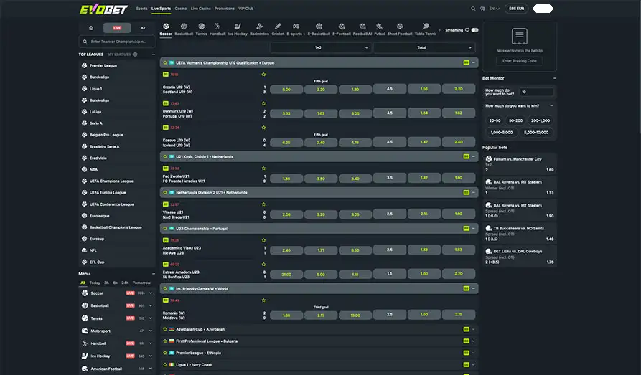Star the U23 Championship Portugal league
This screenshot has width=641, height=375.
click(165, 228)
